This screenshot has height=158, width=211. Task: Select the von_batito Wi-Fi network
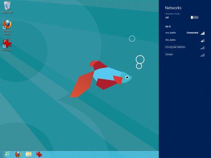[185, 33]
